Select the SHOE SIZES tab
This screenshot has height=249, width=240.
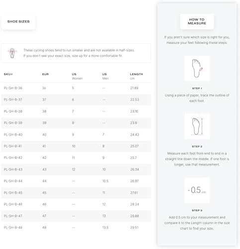[18, 21]
